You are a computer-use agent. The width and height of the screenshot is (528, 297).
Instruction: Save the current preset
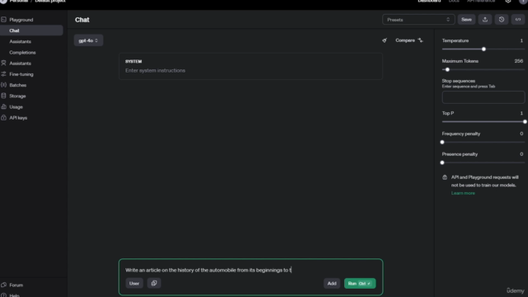[x=466, y=20]
